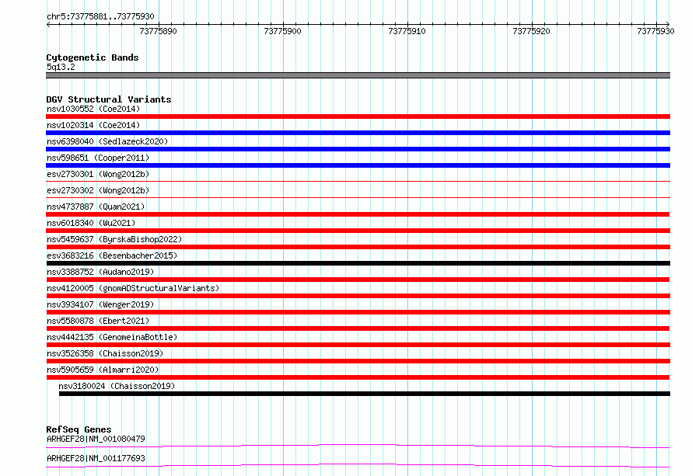
Task: Click ruler position 73775890
Action: click(x=158, y=31)
